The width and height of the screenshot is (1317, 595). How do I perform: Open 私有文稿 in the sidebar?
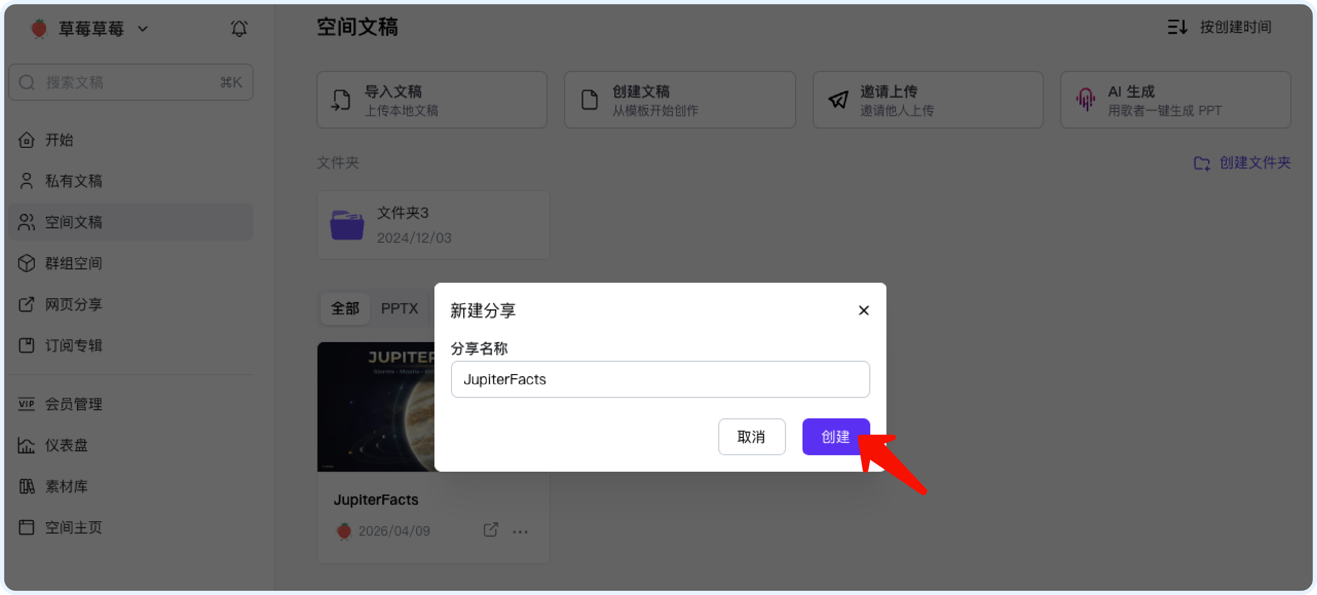pyautogui.click(x=74, y=181)
